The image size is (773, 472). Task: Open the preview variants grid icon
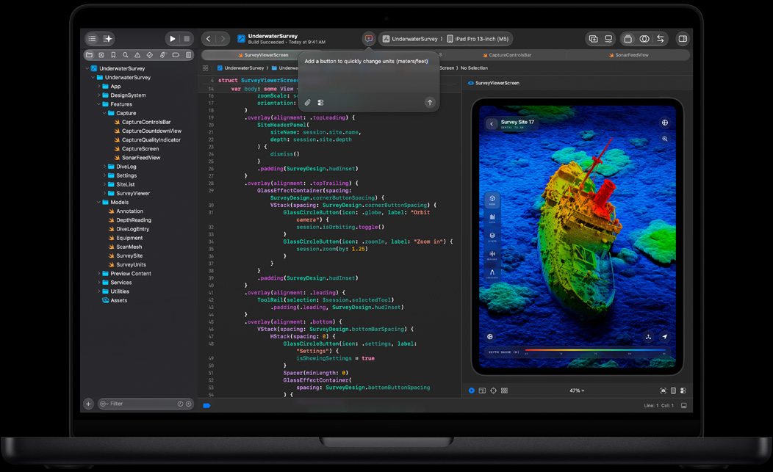pyautogui.click(x=504, y=391)
